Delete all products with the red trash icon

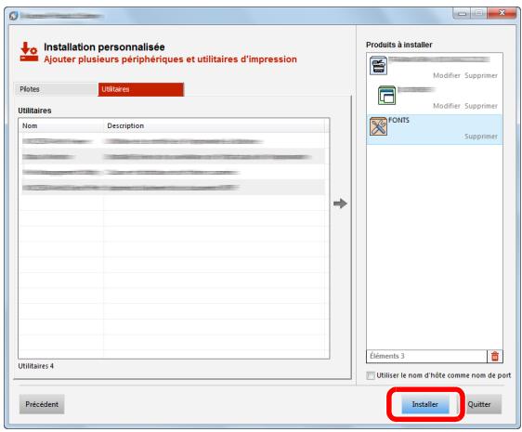[495, 356]
